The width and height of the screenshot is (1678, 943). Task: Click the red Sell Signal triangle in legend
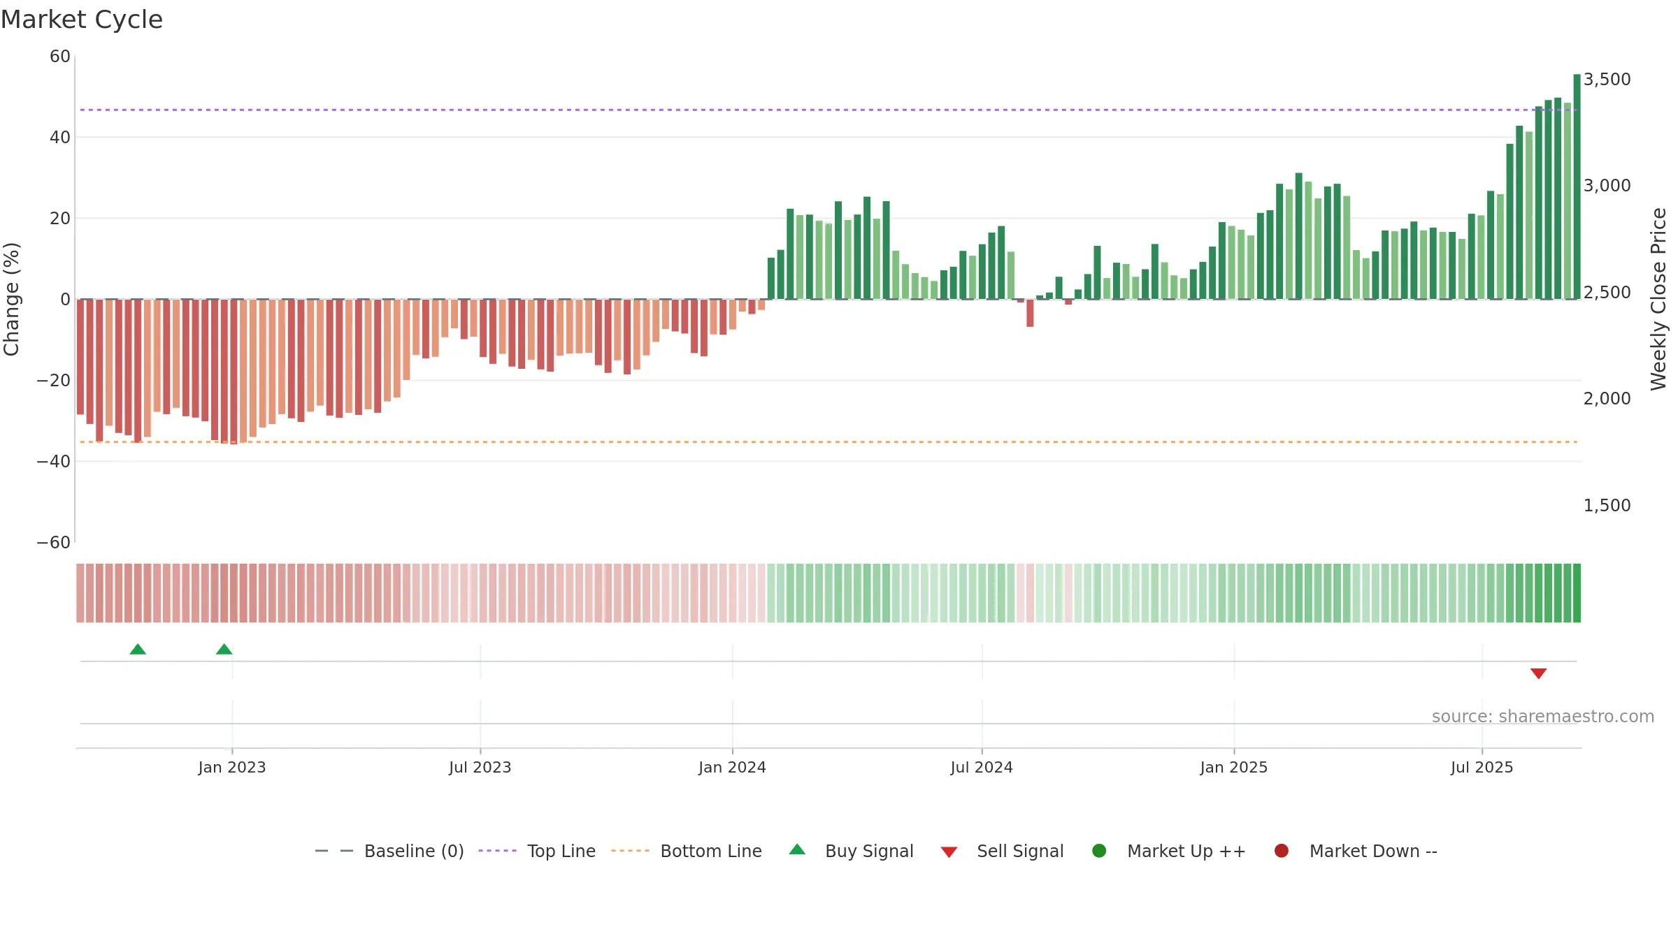(949, 852)
